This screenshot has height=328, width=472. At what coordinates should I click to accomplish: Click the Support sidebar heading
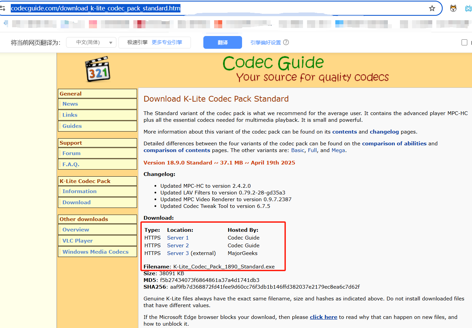pyautogui.click(x=97, y=143)
